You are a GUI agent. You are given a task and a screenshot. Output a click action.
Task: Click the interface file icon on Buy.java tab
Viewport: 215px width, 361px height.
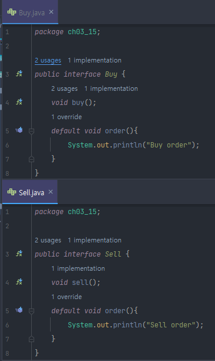pyautogui.click(x=12, y=12)
